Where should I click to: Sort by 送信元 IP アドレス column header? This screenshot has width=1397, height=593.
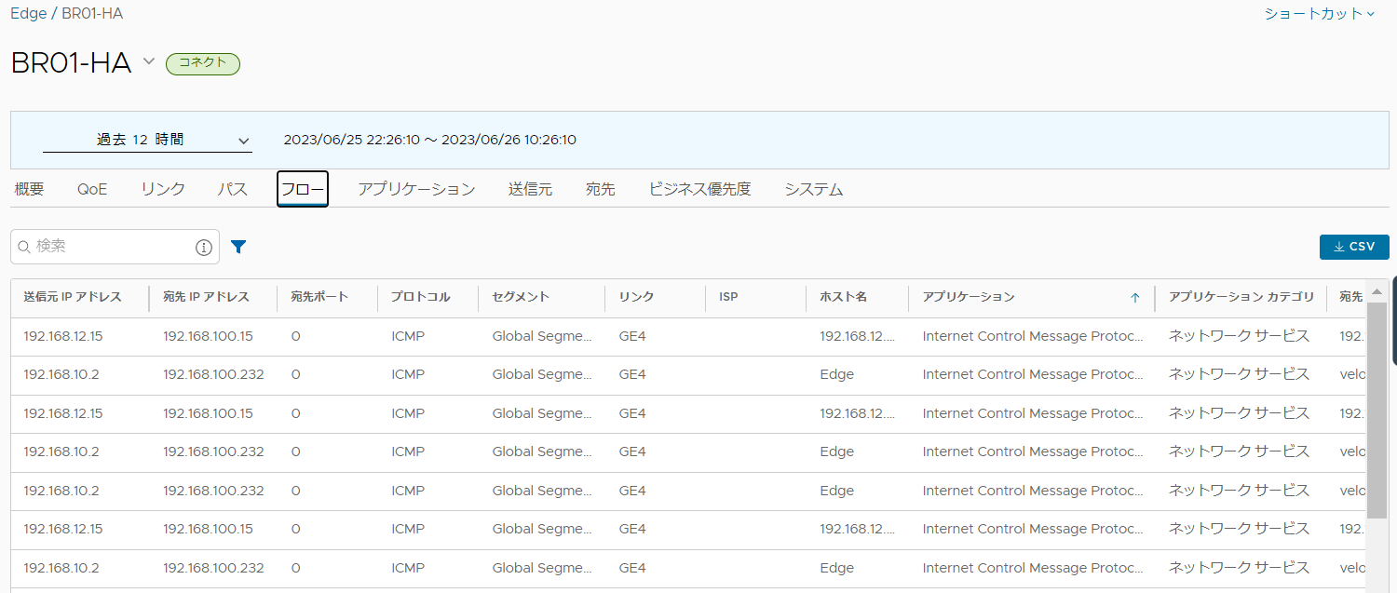click(73, 297)
